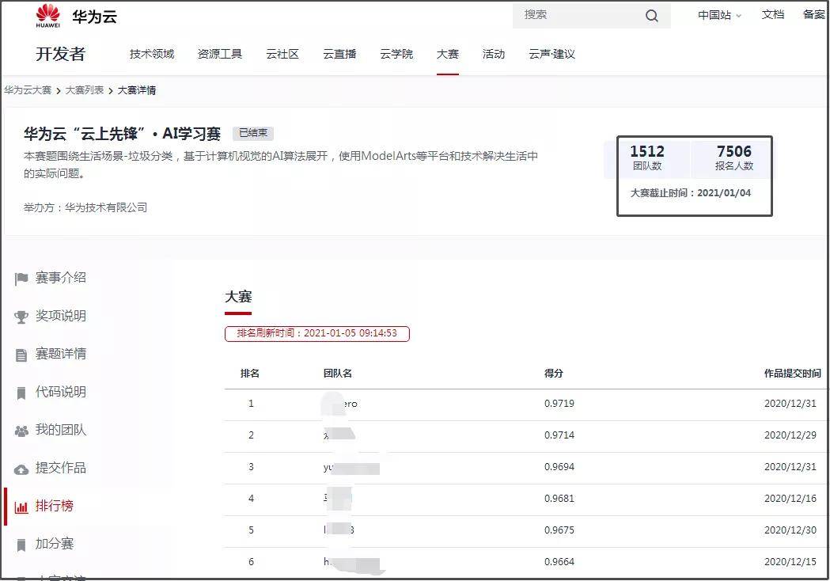Collapse the 大赛列表 breadcrumb menu

(84, 90)
